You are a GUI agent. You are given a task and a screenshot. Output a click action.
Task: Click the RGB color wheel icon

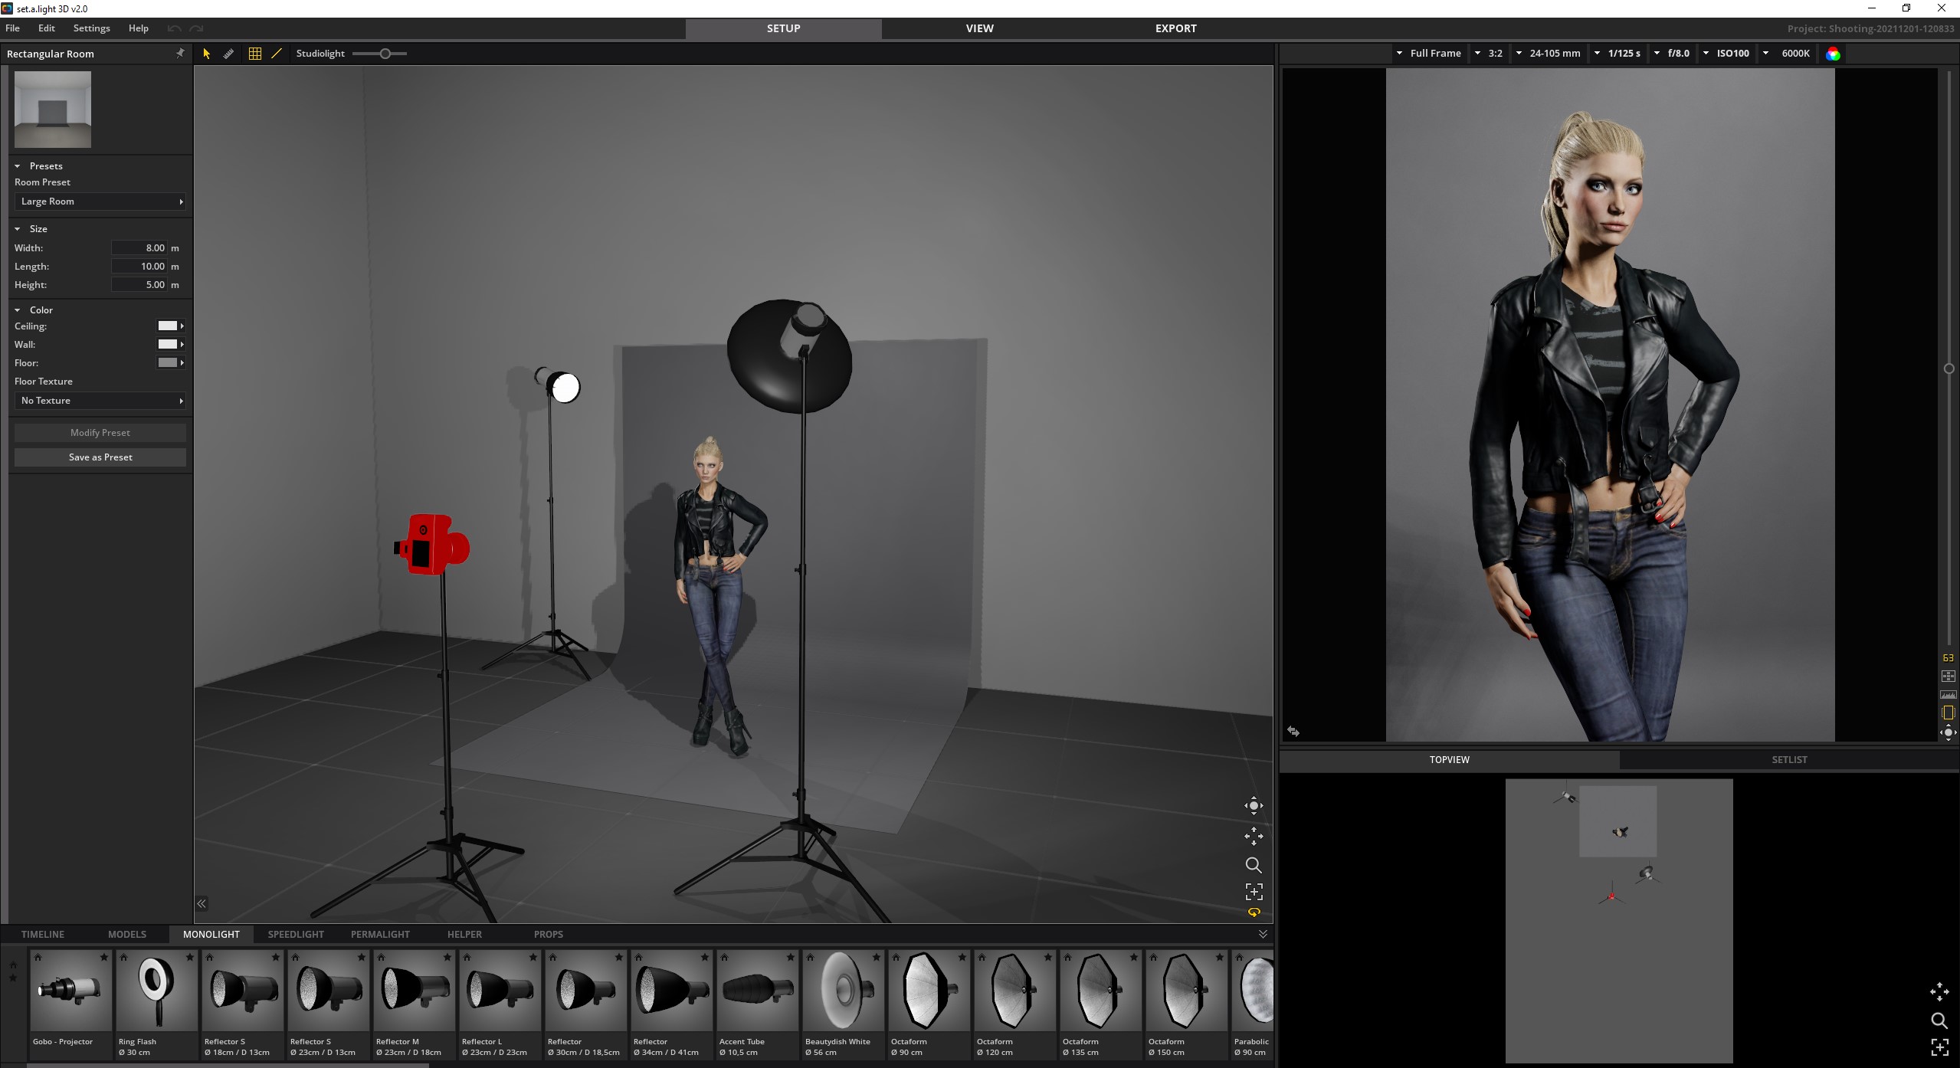(x=1833, y=54)
